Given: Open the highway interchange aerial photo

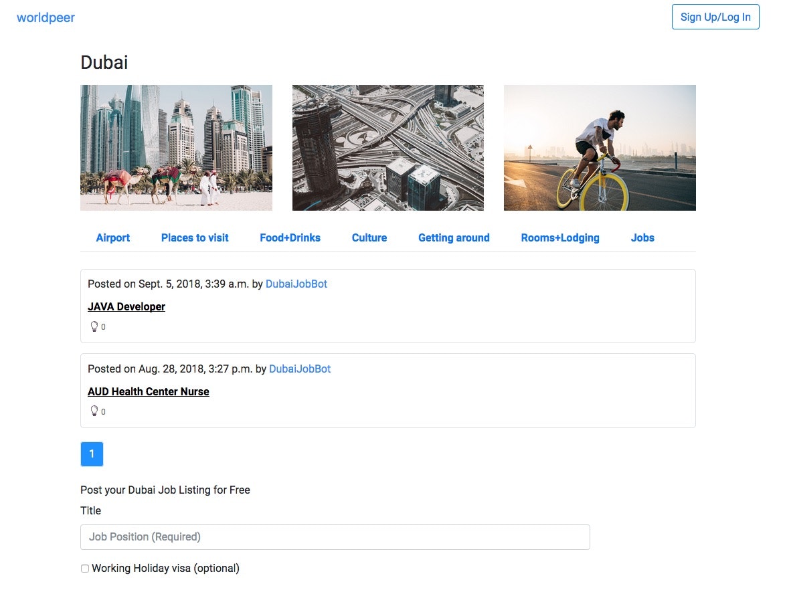Looking at the screenshot, I should 387,147.
